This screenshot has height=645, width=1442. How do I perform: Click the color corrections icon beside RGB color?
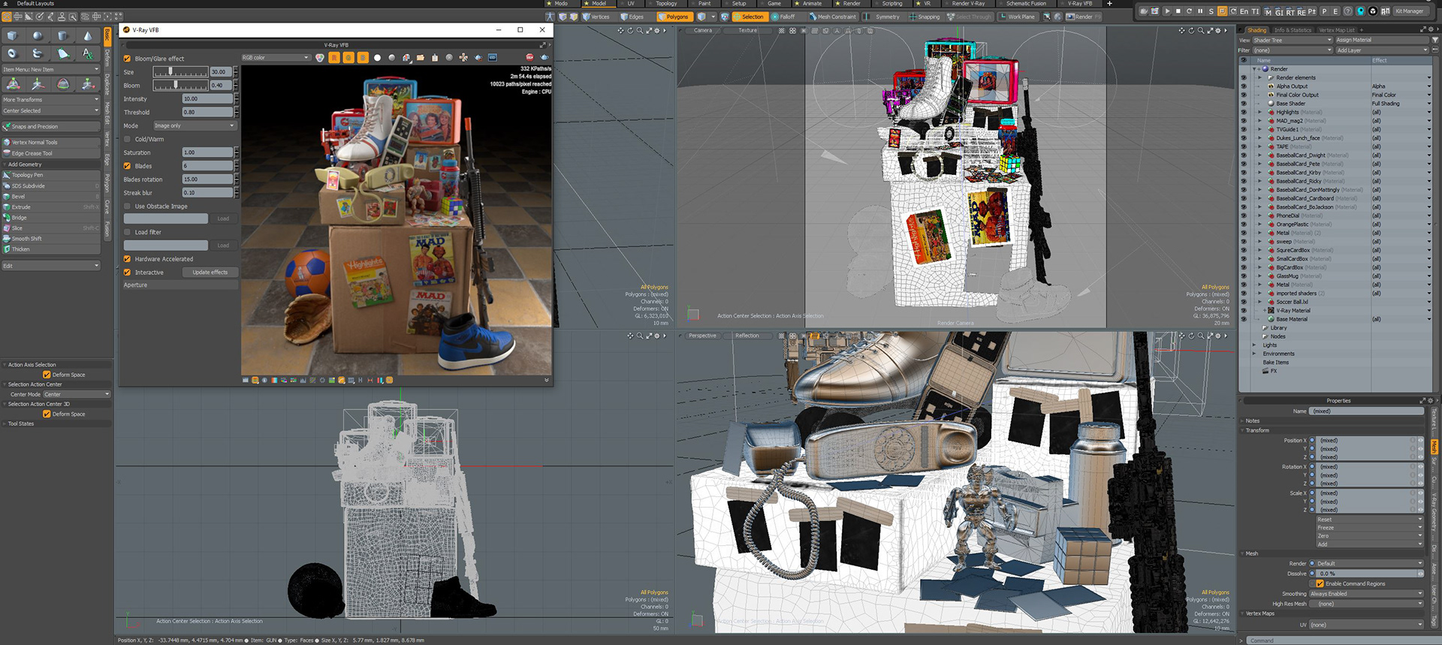(320, 57)
